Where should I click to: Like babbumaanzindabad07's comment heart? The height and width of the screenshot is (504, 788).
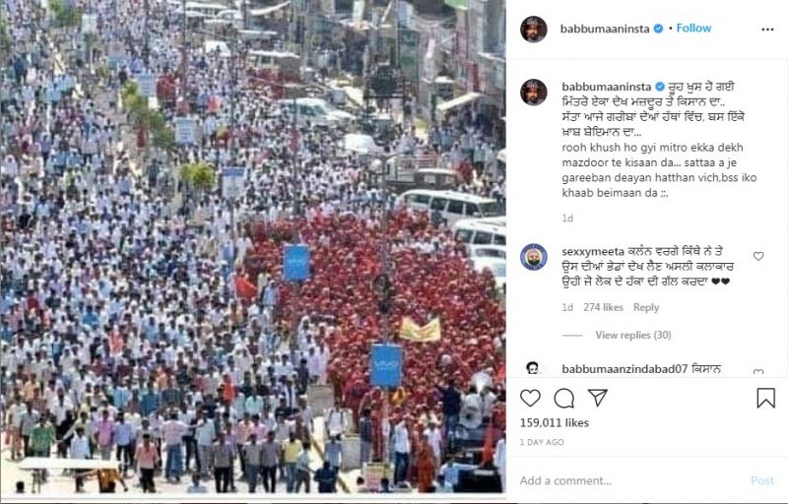758,372
